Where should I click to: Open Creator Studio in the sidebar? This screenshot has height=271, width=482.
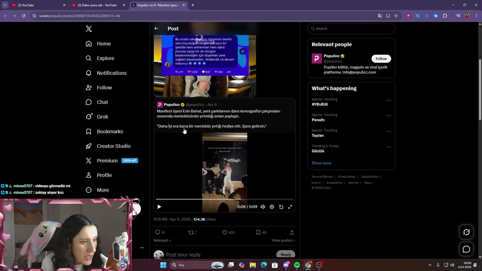(x=108, y=146)
